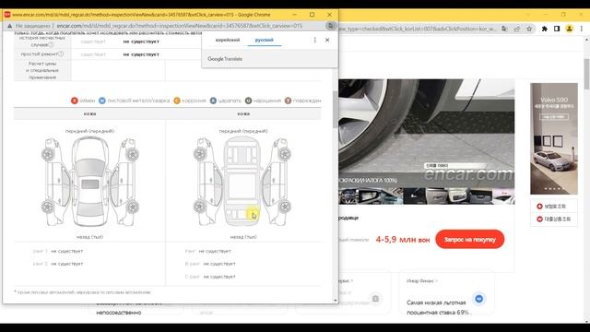This screenshot has width=590, height=332.
Task: Click popup window vertical scrollbar thumb
Action: (335, 110)
